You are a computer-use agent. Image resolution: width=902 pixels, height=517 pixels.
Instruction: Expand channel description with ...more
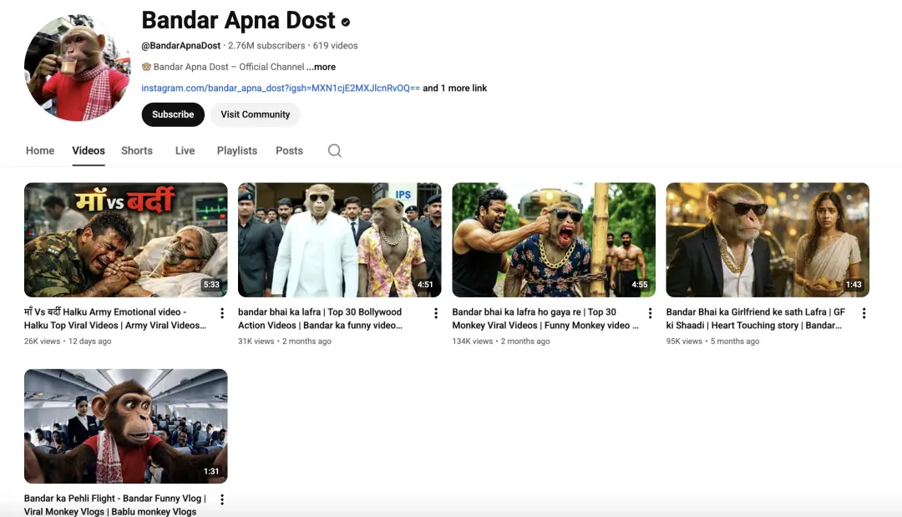click(x=321, y=67)
